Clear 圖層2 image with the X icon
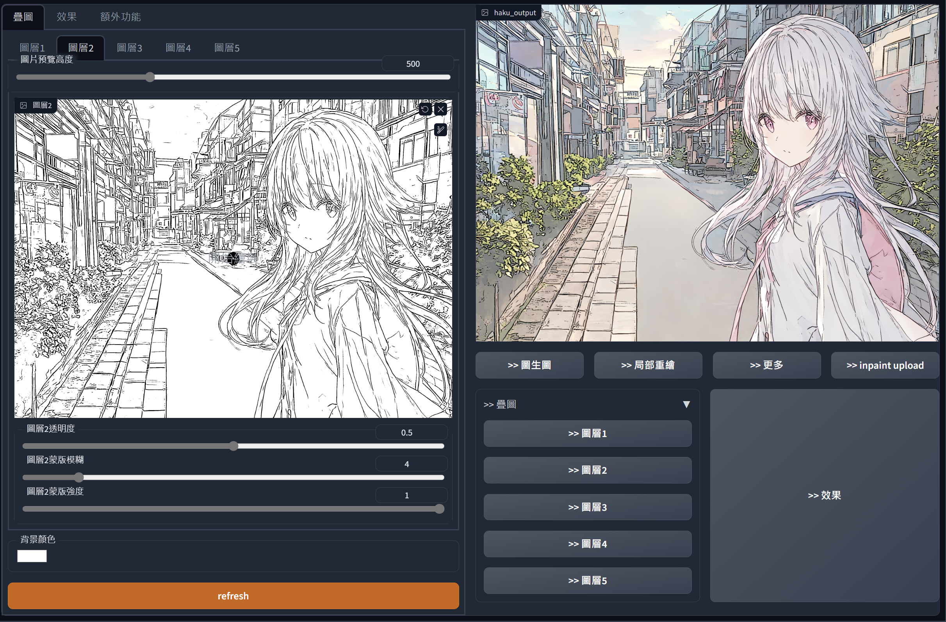The height and width of the screenshot is (622, 946). [441, 109]
